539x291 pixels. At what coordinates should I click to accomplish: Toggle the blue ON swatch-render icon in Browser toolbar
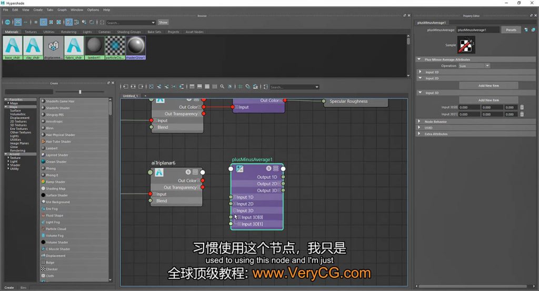point(7,22)
